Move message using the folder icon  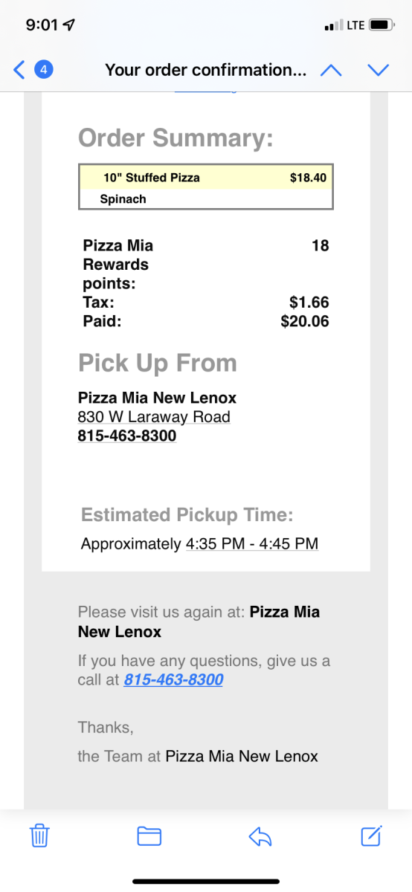coord(149,836)
